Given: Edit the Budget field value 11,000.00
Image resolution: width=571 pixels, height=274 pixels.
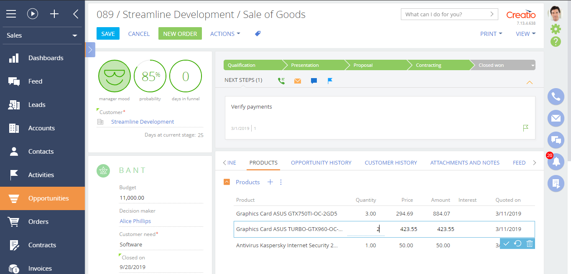Looking at the screenshot, I should click(161, 198).
